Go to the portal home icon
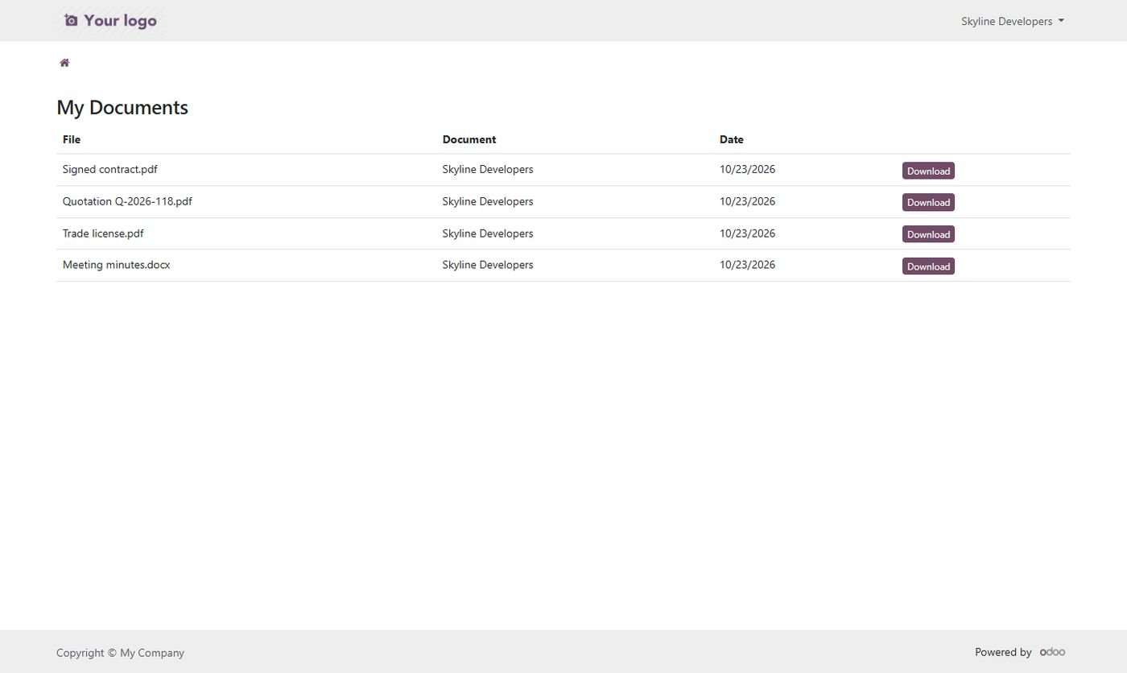The width and height of the screenshot is (1127, 673). pyautogui.click(x=64, y=63)
